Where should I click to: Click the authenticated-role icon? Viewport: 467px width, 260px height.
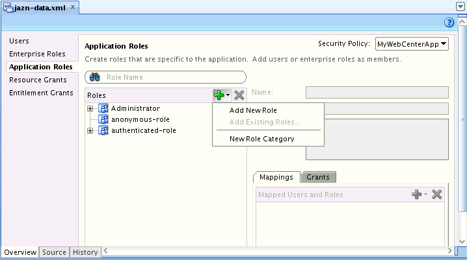[103, 130]
